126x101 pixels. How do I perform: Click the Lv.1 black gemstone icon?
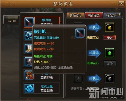coord(109,78)
